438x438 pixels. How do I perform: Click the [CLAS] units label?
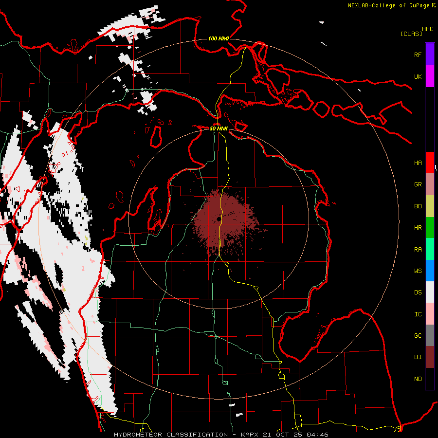pyautogui.click(x=411, y=34)
